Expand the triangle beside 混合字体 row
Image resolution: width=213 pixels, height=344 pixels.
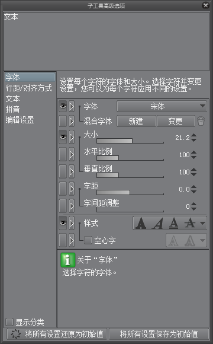pyautogui.click(x=72, y=121)
